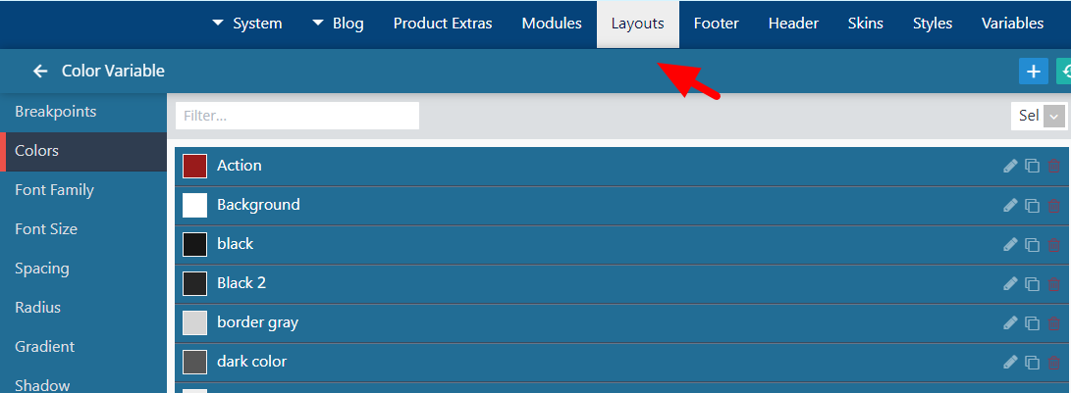Select the Black 2 variable name
This screenshot has width=1071, height=393.
pyautogui.click(x=241, y=283)
